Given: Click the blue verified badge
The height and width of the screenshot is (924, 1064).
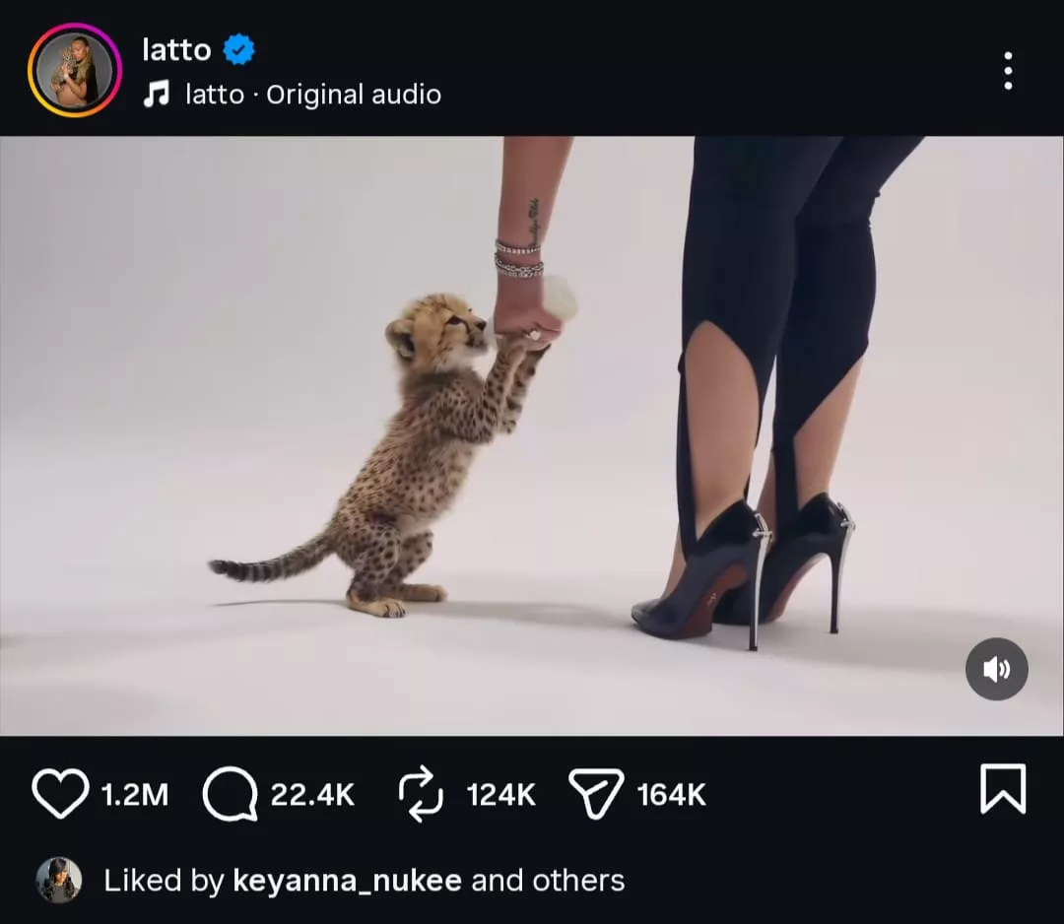Looking at the screenshot, I should click(x=238, y=48).
